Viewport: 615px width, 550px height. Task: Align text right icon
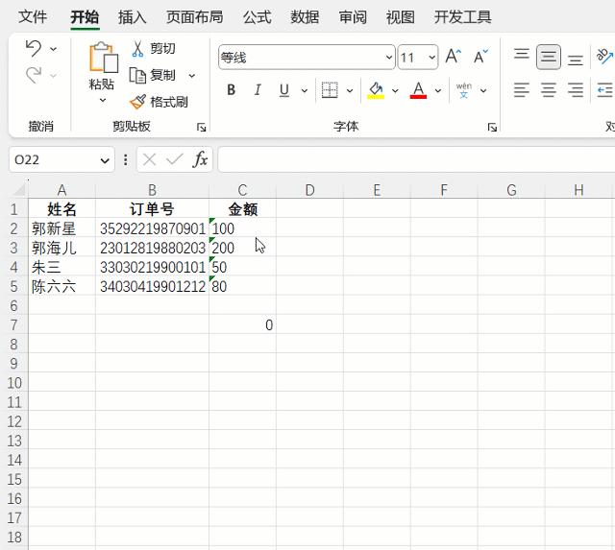pos(576,90)
